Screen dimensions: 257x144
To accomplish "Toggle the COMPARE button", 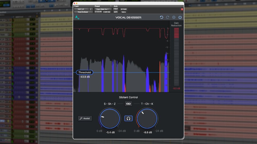I will pos(107,12).
